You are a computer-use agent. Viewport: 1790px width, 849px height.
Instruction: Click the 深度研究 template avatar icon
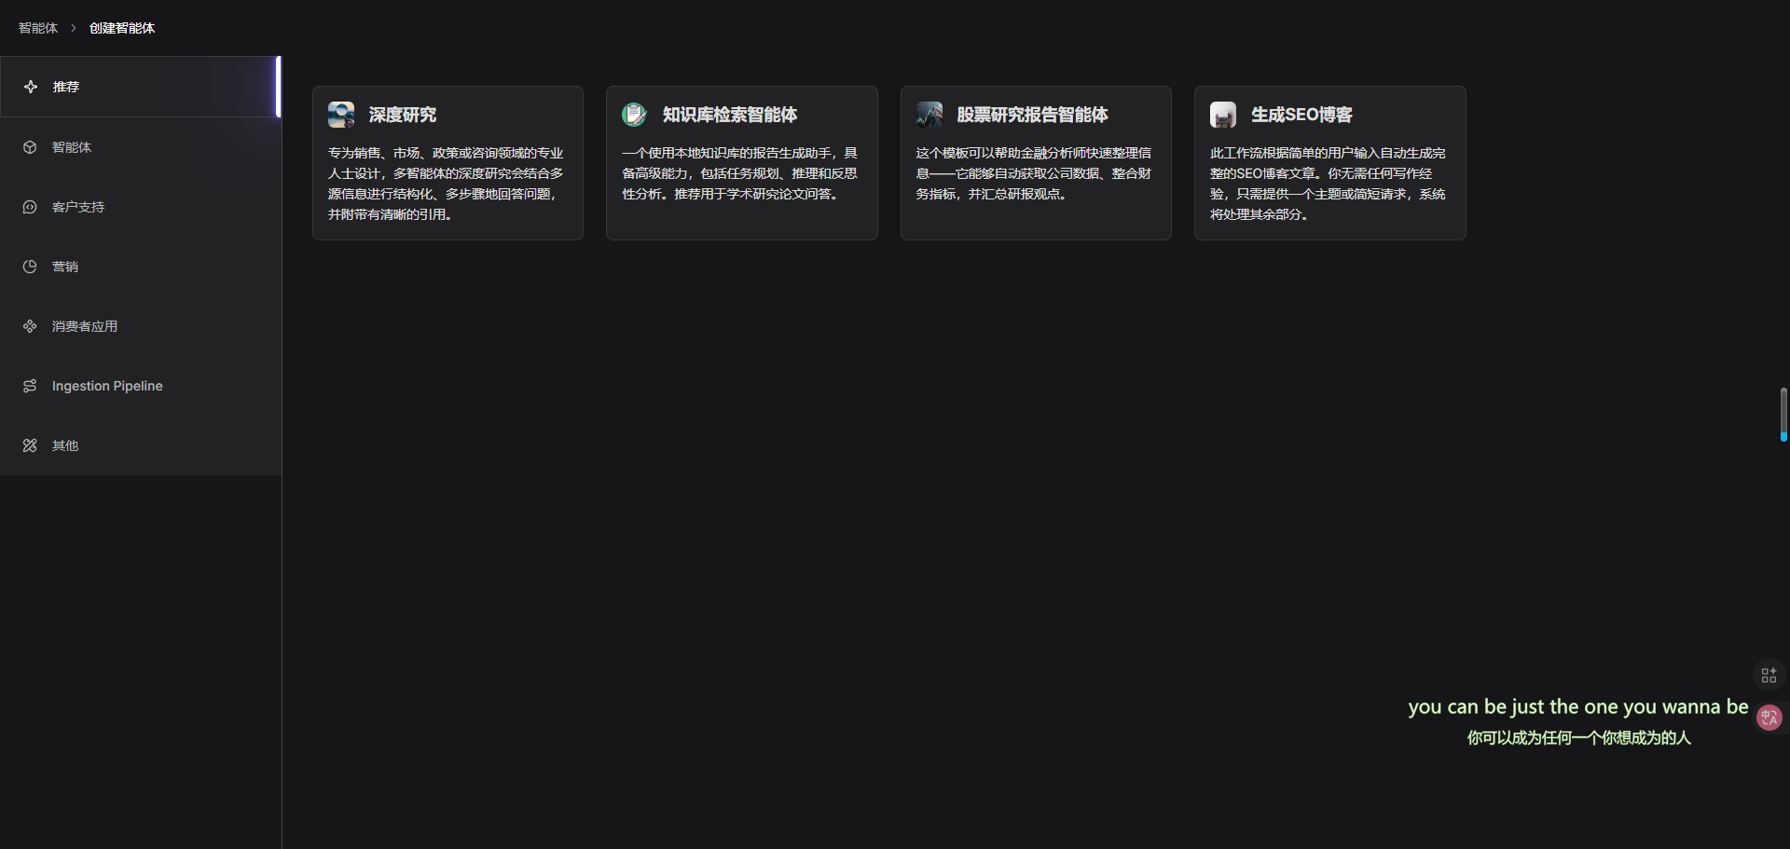coord(341,115)
